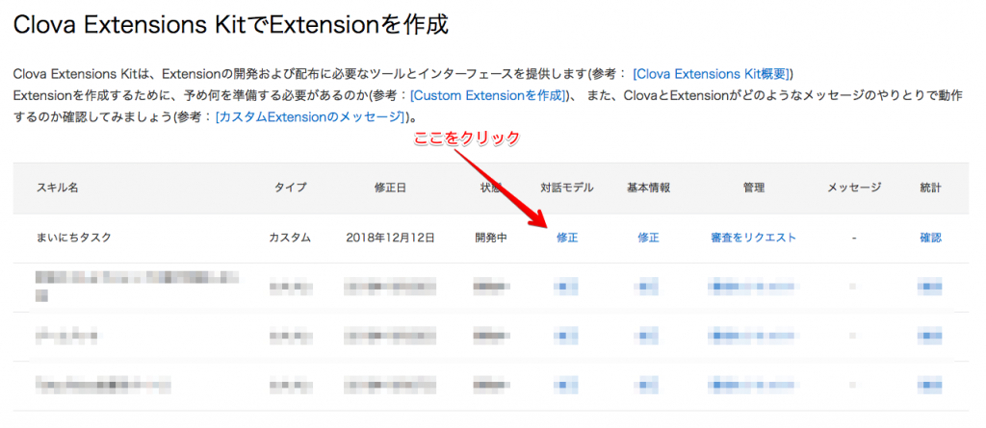Viewport: 986px width, 428px height.
Task: Click the 管理 column header
Action: (753, 188)
